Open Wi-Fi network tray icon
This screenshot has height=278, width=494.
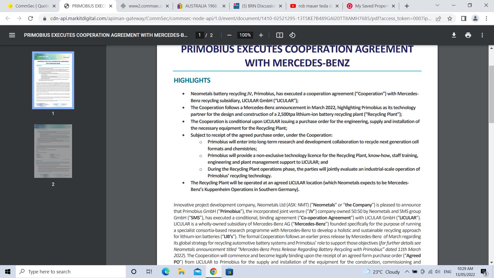(430, 272)
